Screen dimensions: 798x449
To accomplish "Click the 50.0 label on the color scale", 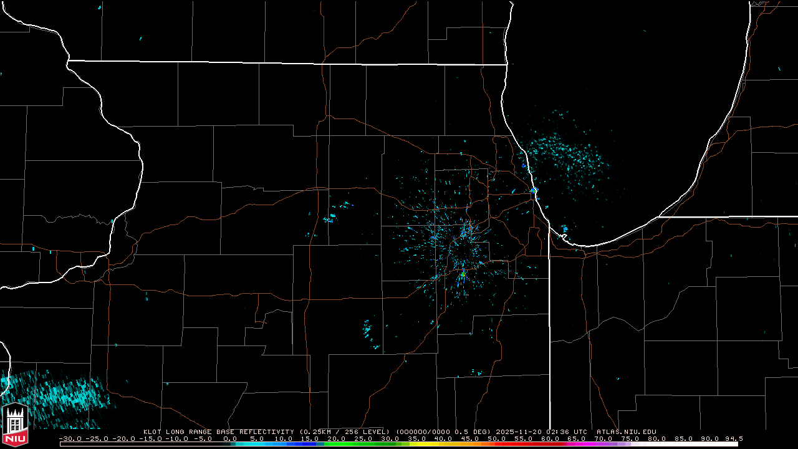I will coord(496,439).
